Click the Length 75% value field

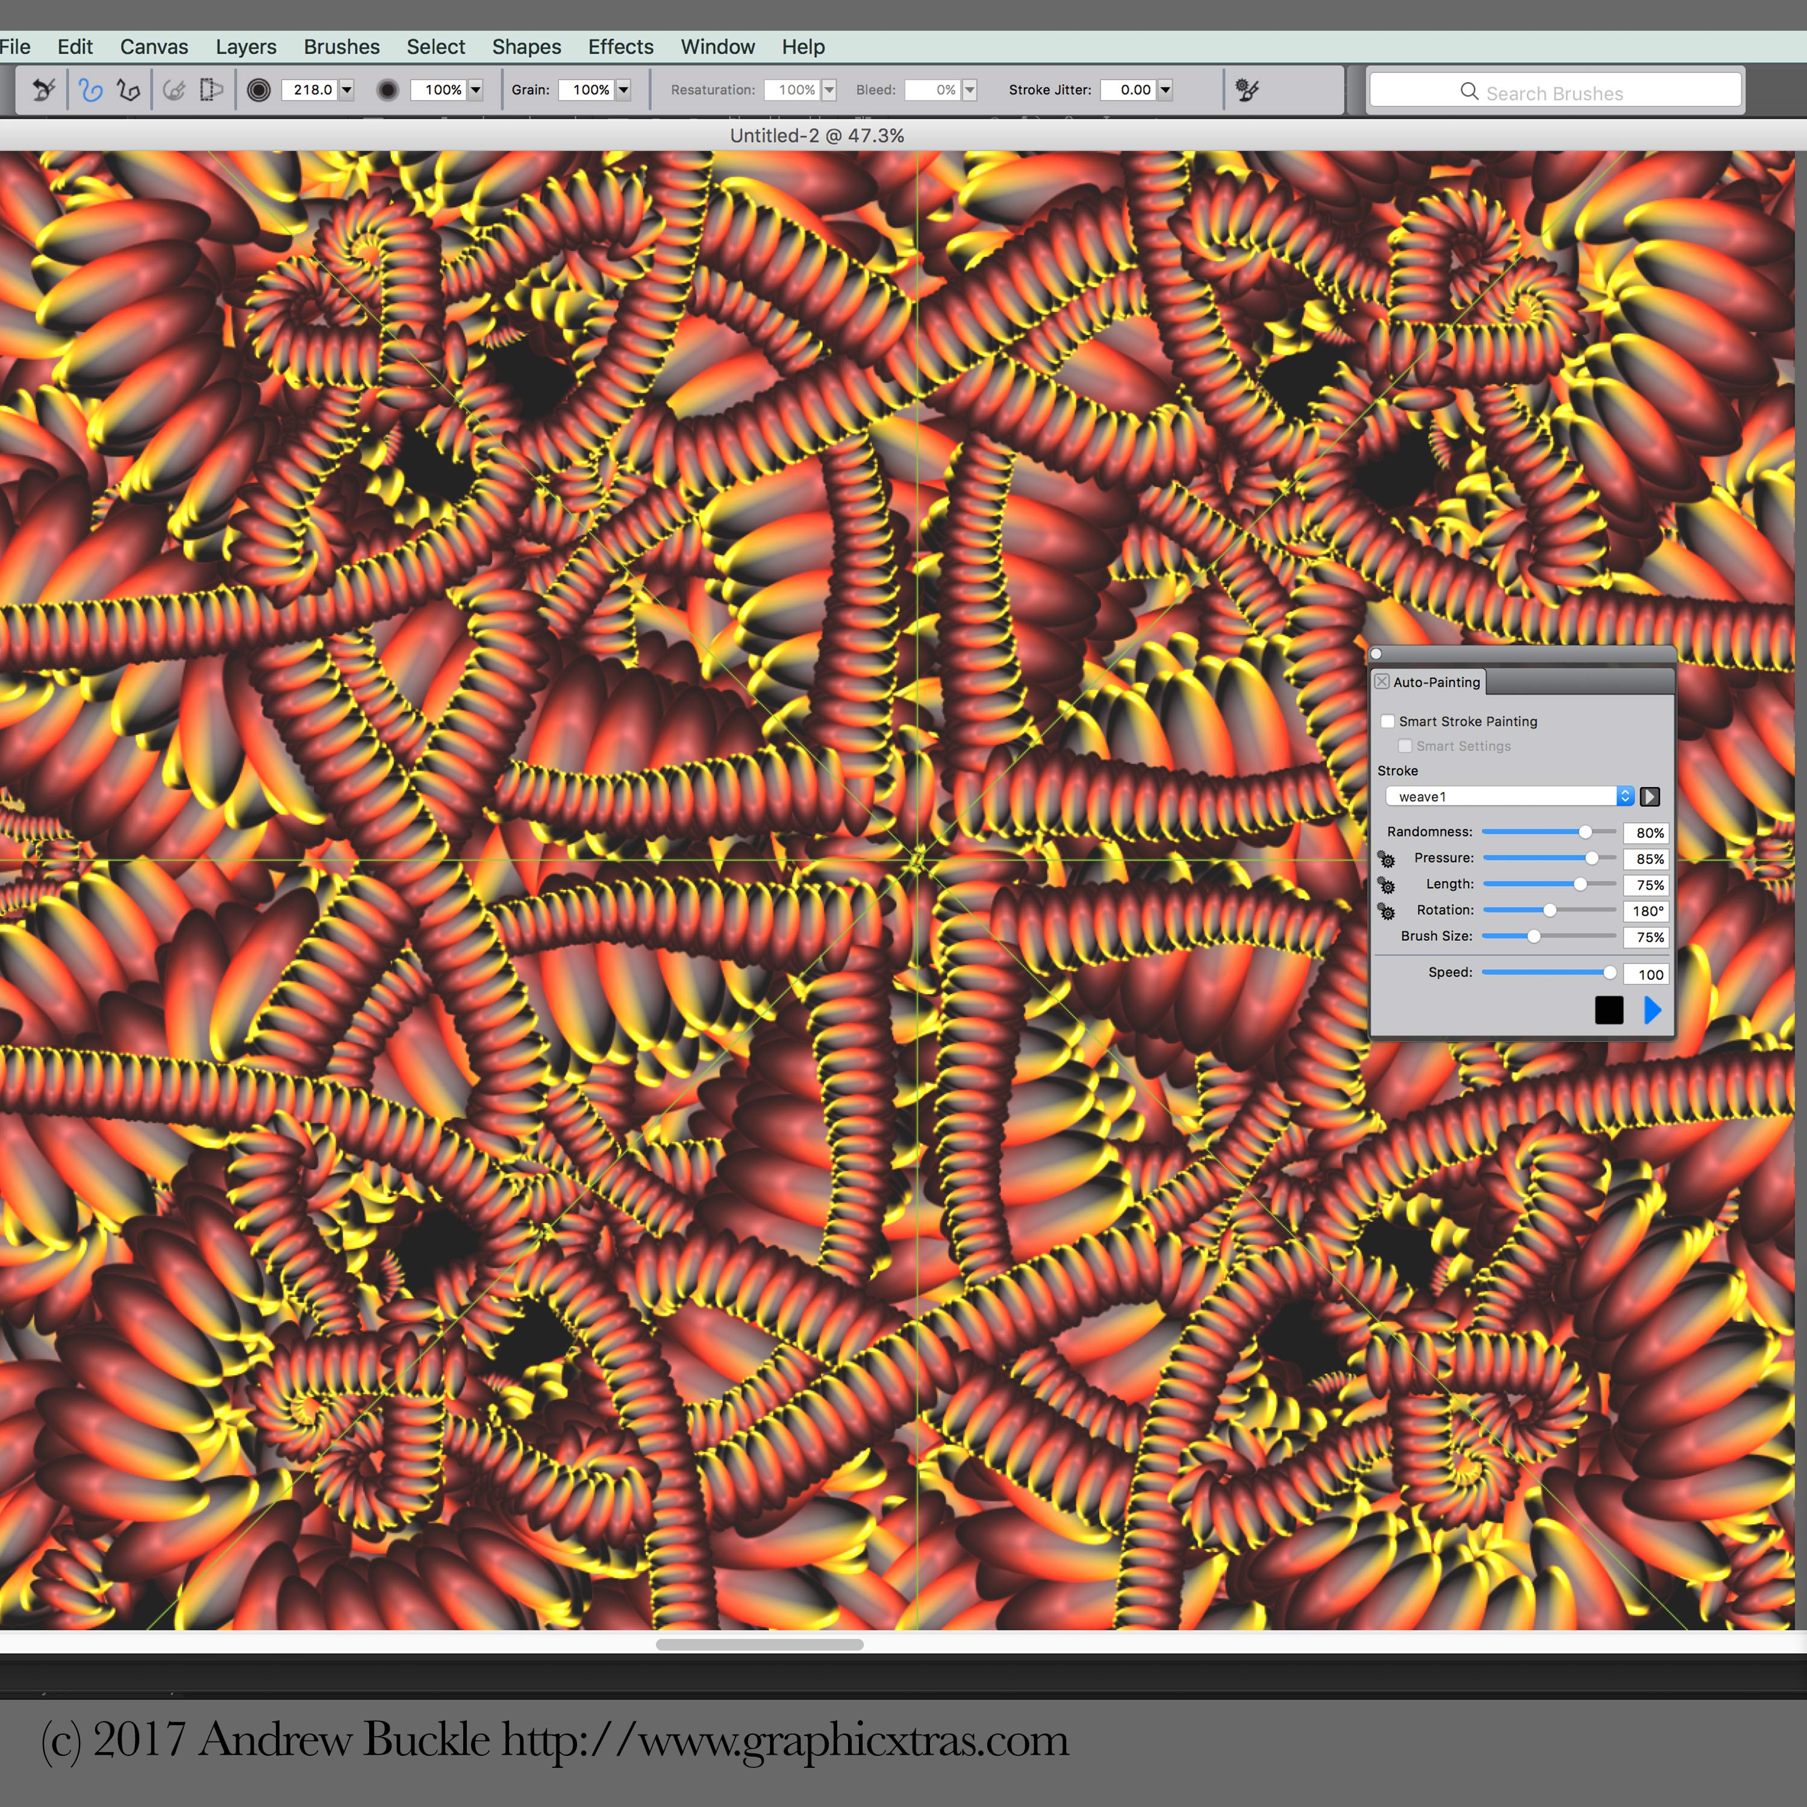[1646, 885]
